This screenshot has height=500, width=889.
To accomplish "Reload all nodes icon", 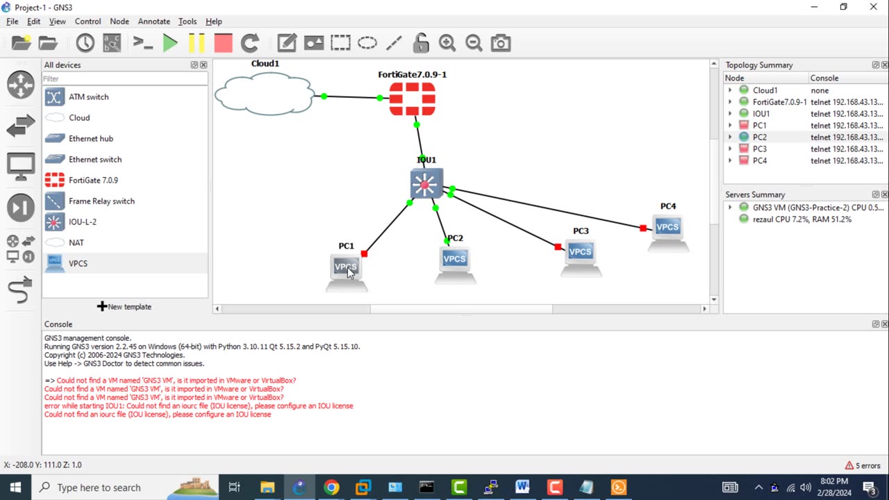I will pos(249,43).
